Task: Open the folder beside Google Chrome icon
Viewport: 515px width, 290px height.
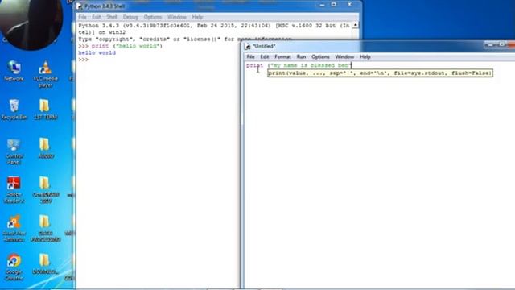Action: tap(45, 263)
